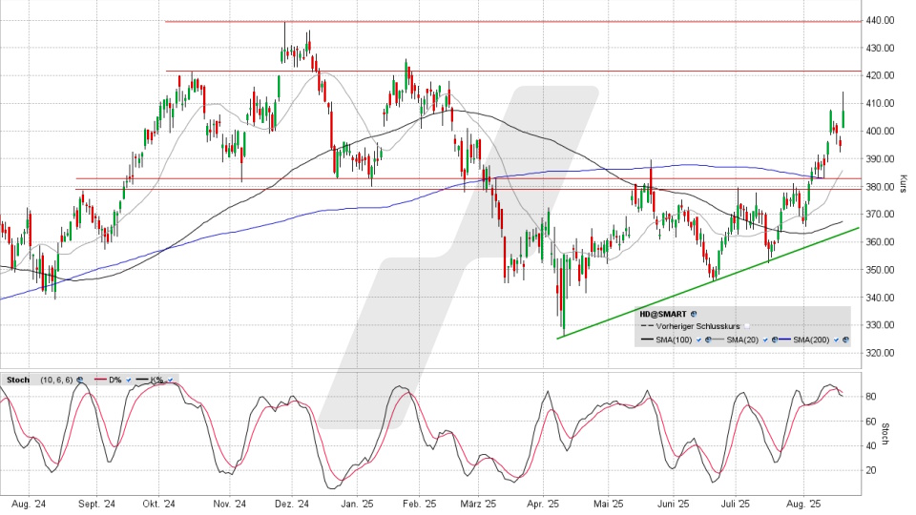Click the SMA(200) legend label
916x515 pixels.
(811, 340)
